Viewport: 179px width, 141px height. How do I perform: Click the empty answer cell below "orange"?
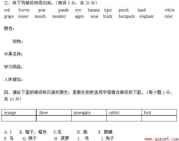coord(19,118)
